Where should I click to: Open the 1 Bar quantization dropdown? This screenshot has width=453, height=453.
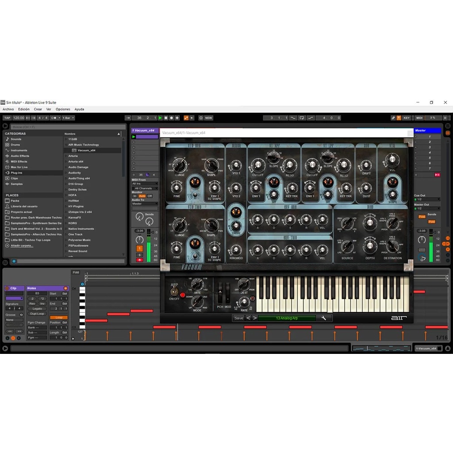pyautogui.click(x=69, y=118)
